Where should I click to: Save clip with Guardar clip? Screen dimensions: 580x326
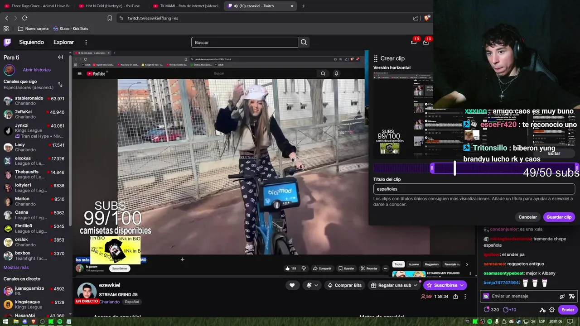click(x=559, y=217)
